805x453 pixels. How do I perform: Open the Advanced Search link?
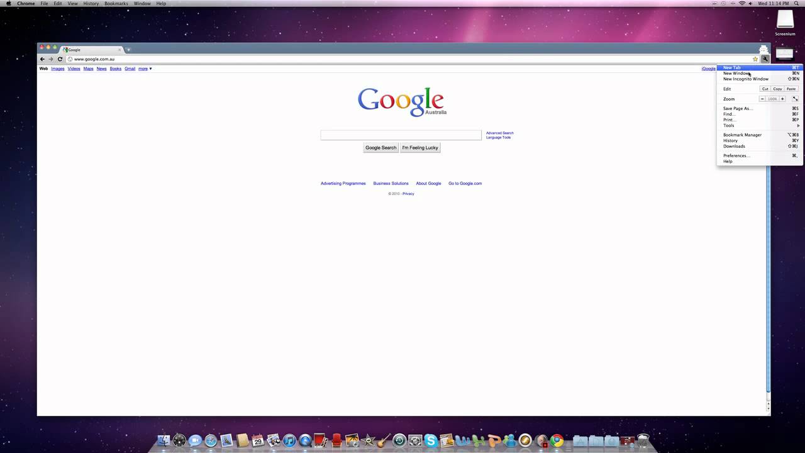click(x=500, y=133)
